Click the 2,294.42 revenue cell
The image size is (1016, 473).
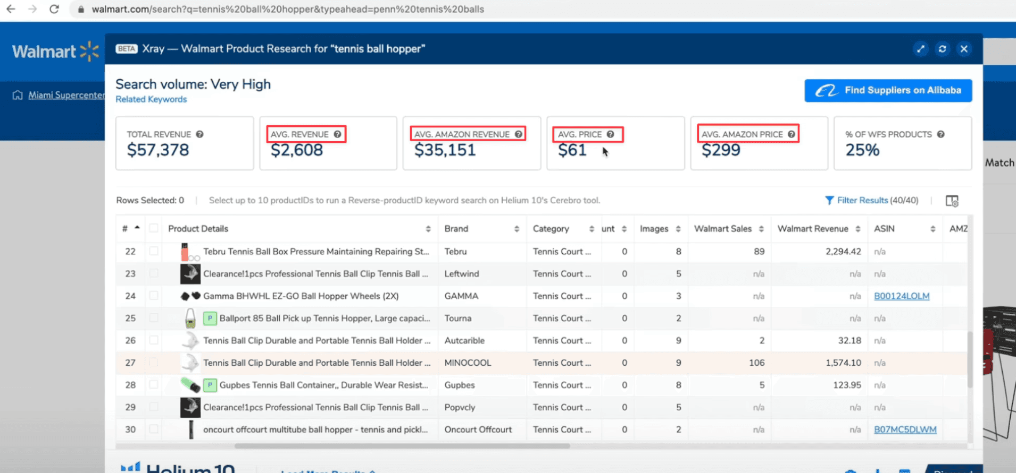[x=843, y=251]
